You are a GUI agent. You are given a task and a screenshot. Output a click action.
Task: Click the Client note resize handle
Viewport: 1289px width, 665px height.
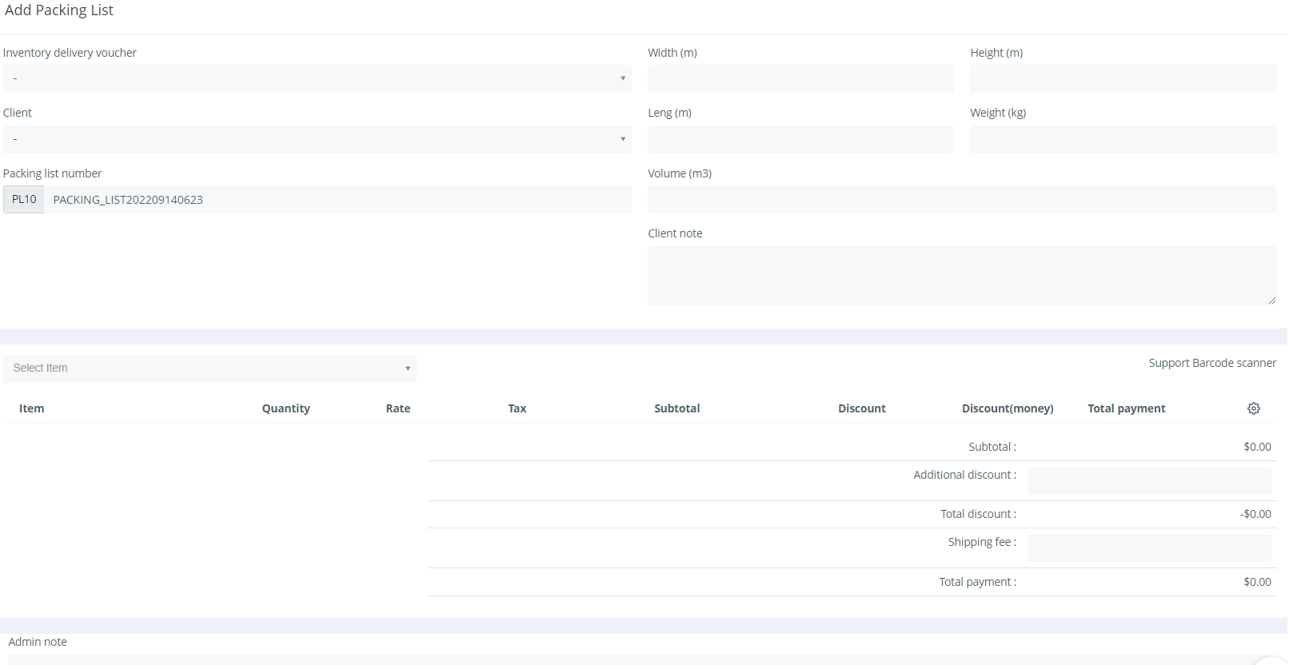(1271, 300)
